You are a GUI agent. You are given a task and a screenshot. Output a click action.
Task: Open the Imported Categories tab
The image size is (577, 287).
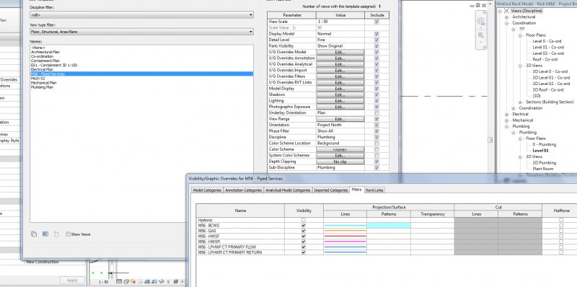click(331, 190)
